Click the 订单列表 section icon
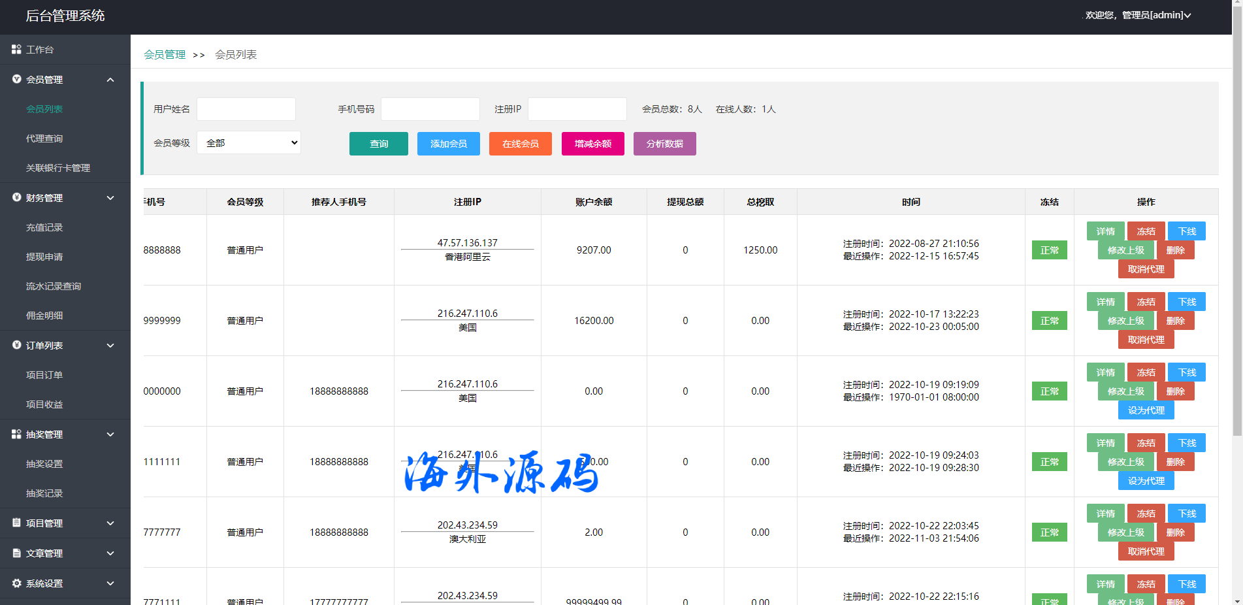This screenshot has height=605, width=1243. pyautogui.click(x=16, y=345)
